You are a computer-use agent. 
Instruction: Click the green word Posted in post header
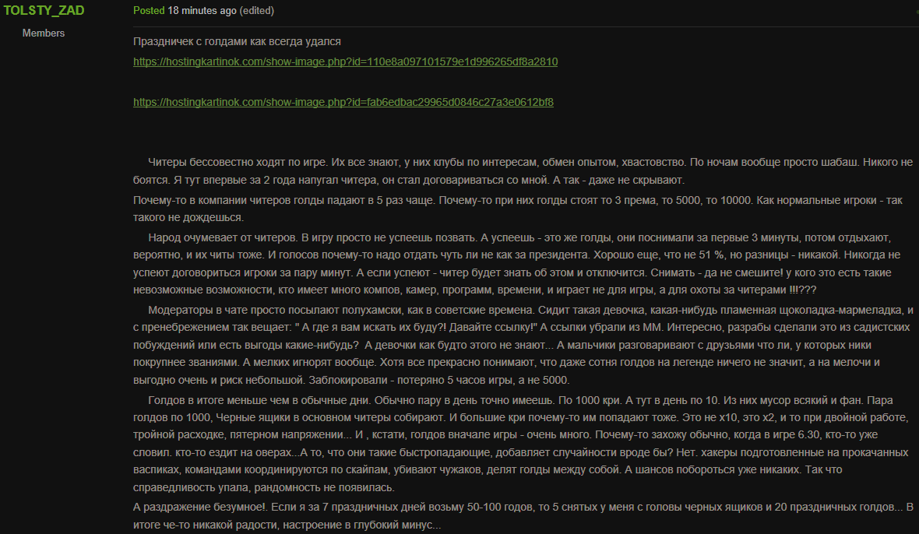pos(149,11)
